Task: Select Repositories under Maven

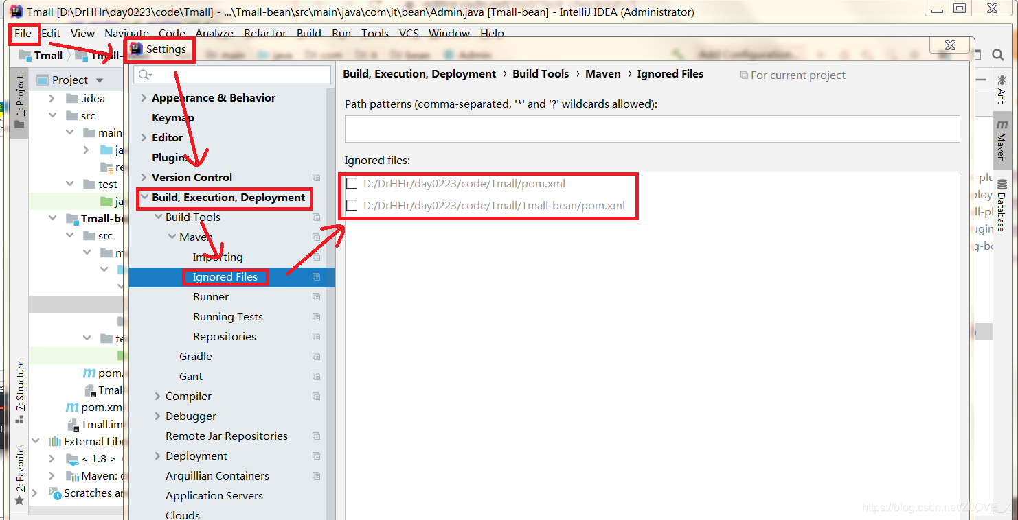Action: pos(225,336)
